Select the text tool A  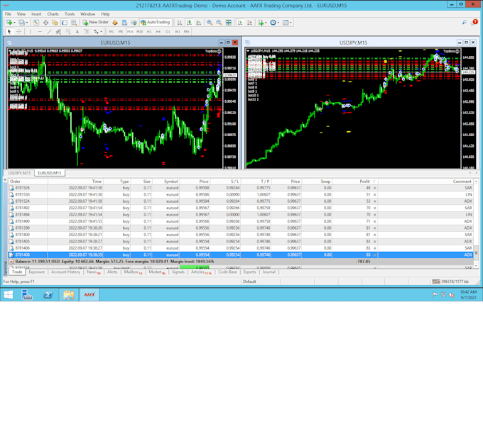coord(77,31)
